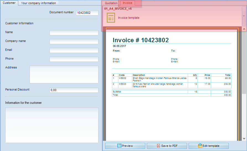Collapse the template panel with up chevron
This screenshot has width=247, height=151.
[x=244, y=29]
